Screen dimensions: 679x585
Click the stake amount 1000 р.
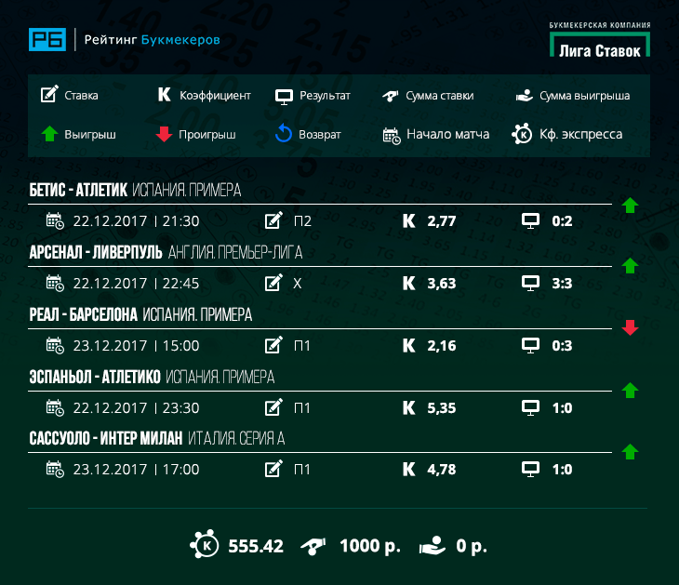(370, 547)
